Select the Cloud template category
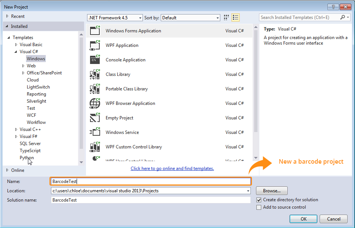 [x=33, y=80]
